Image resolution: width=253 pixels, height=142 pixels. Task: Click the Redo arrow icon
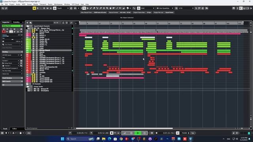[6, 8]
